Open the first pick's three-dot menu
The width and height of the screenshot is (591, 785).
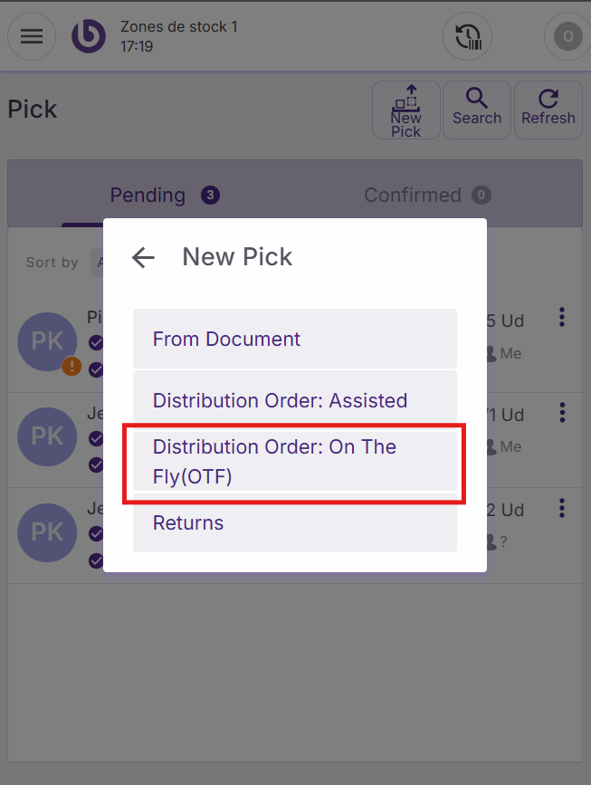click(x=562, y=318)
